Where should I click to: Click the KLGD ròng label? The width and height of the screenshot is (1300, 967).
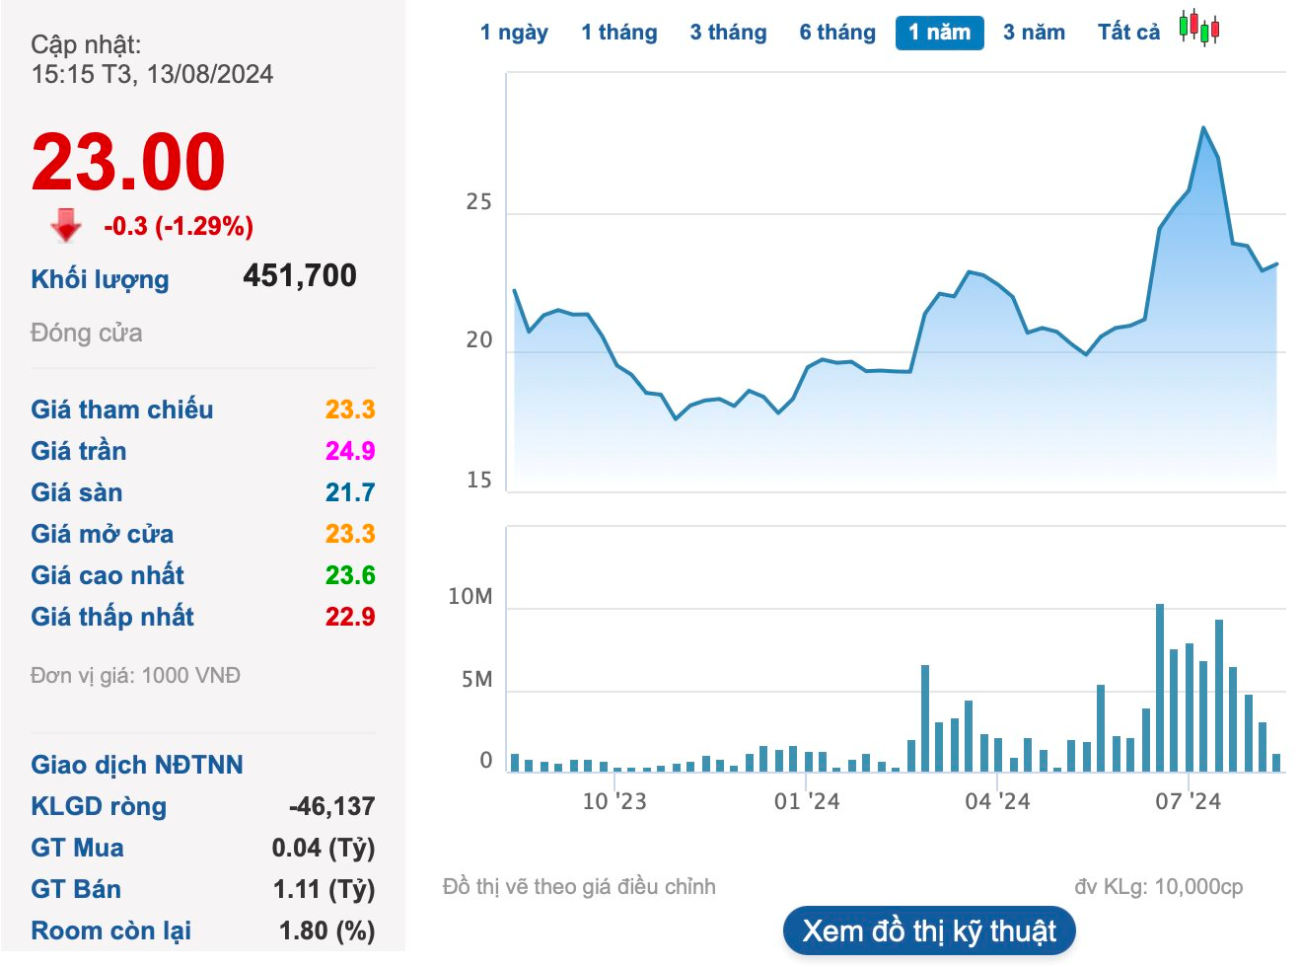pyautogui.click(x=99, y=806)
